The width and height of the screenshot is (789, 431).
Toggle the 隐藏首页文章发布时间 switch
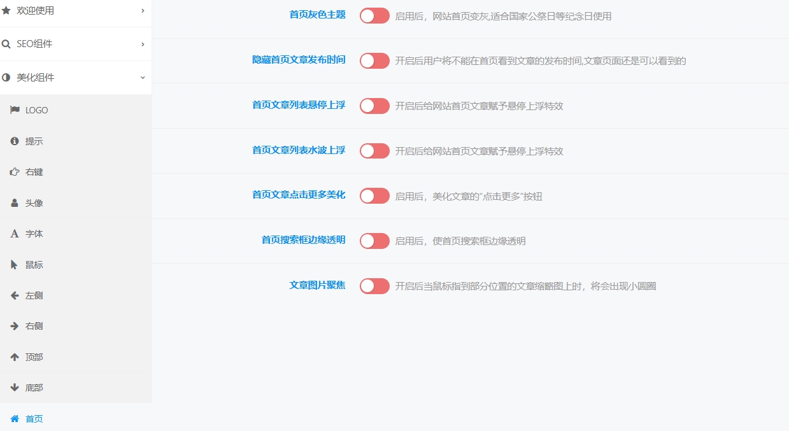[374, 60]
